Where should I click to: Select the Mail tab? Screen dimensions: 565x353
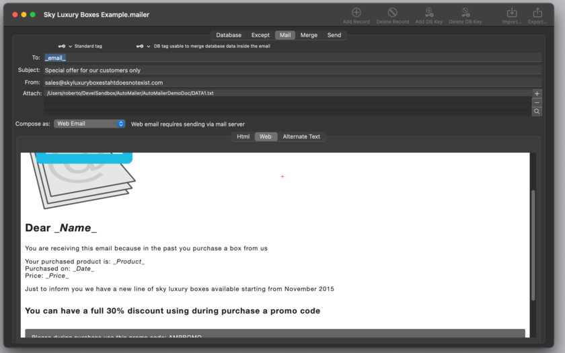285,35
